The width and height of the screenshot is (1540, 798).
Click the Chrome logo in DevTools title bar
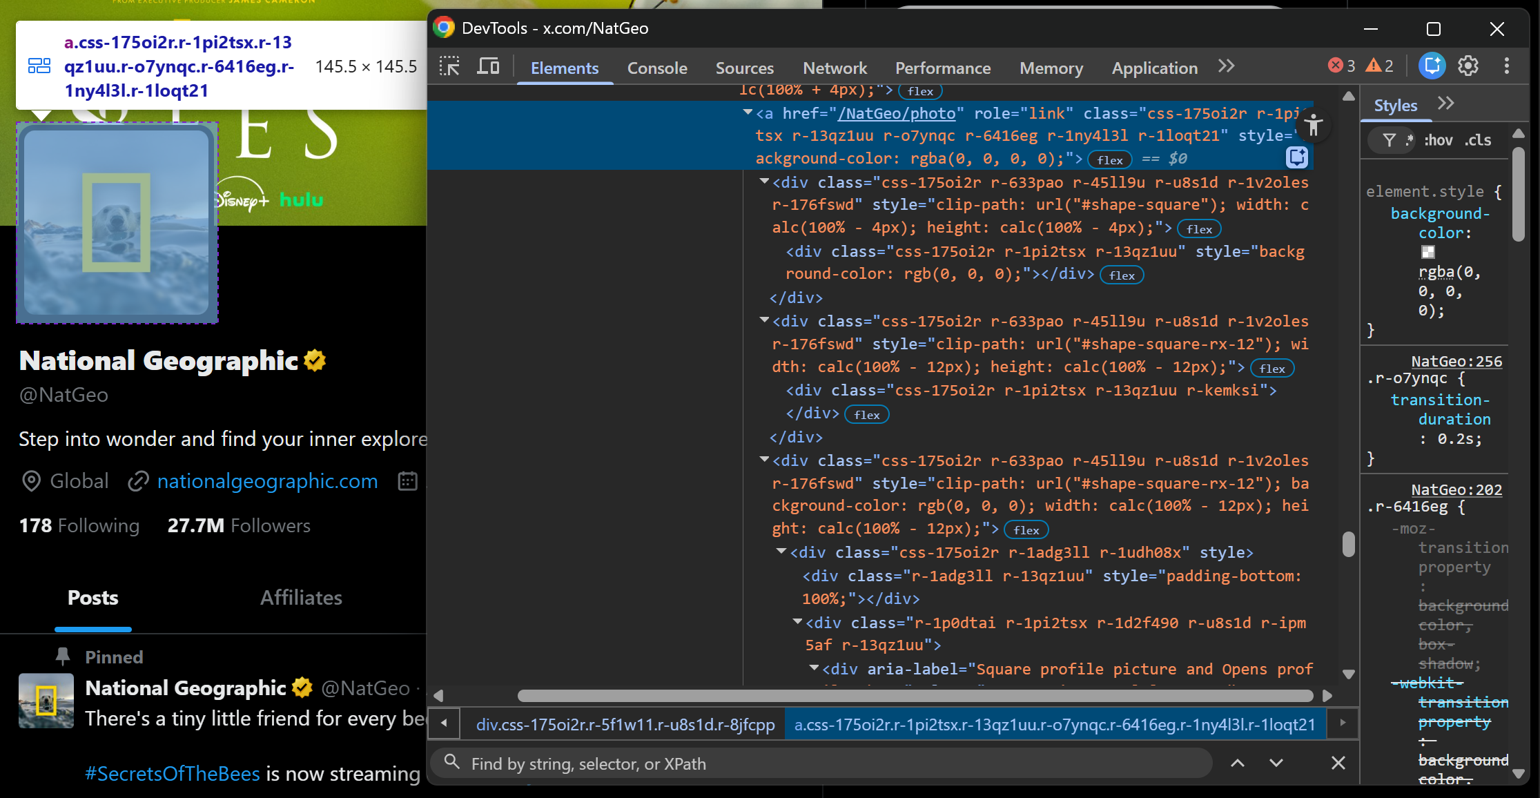point(444,28)
